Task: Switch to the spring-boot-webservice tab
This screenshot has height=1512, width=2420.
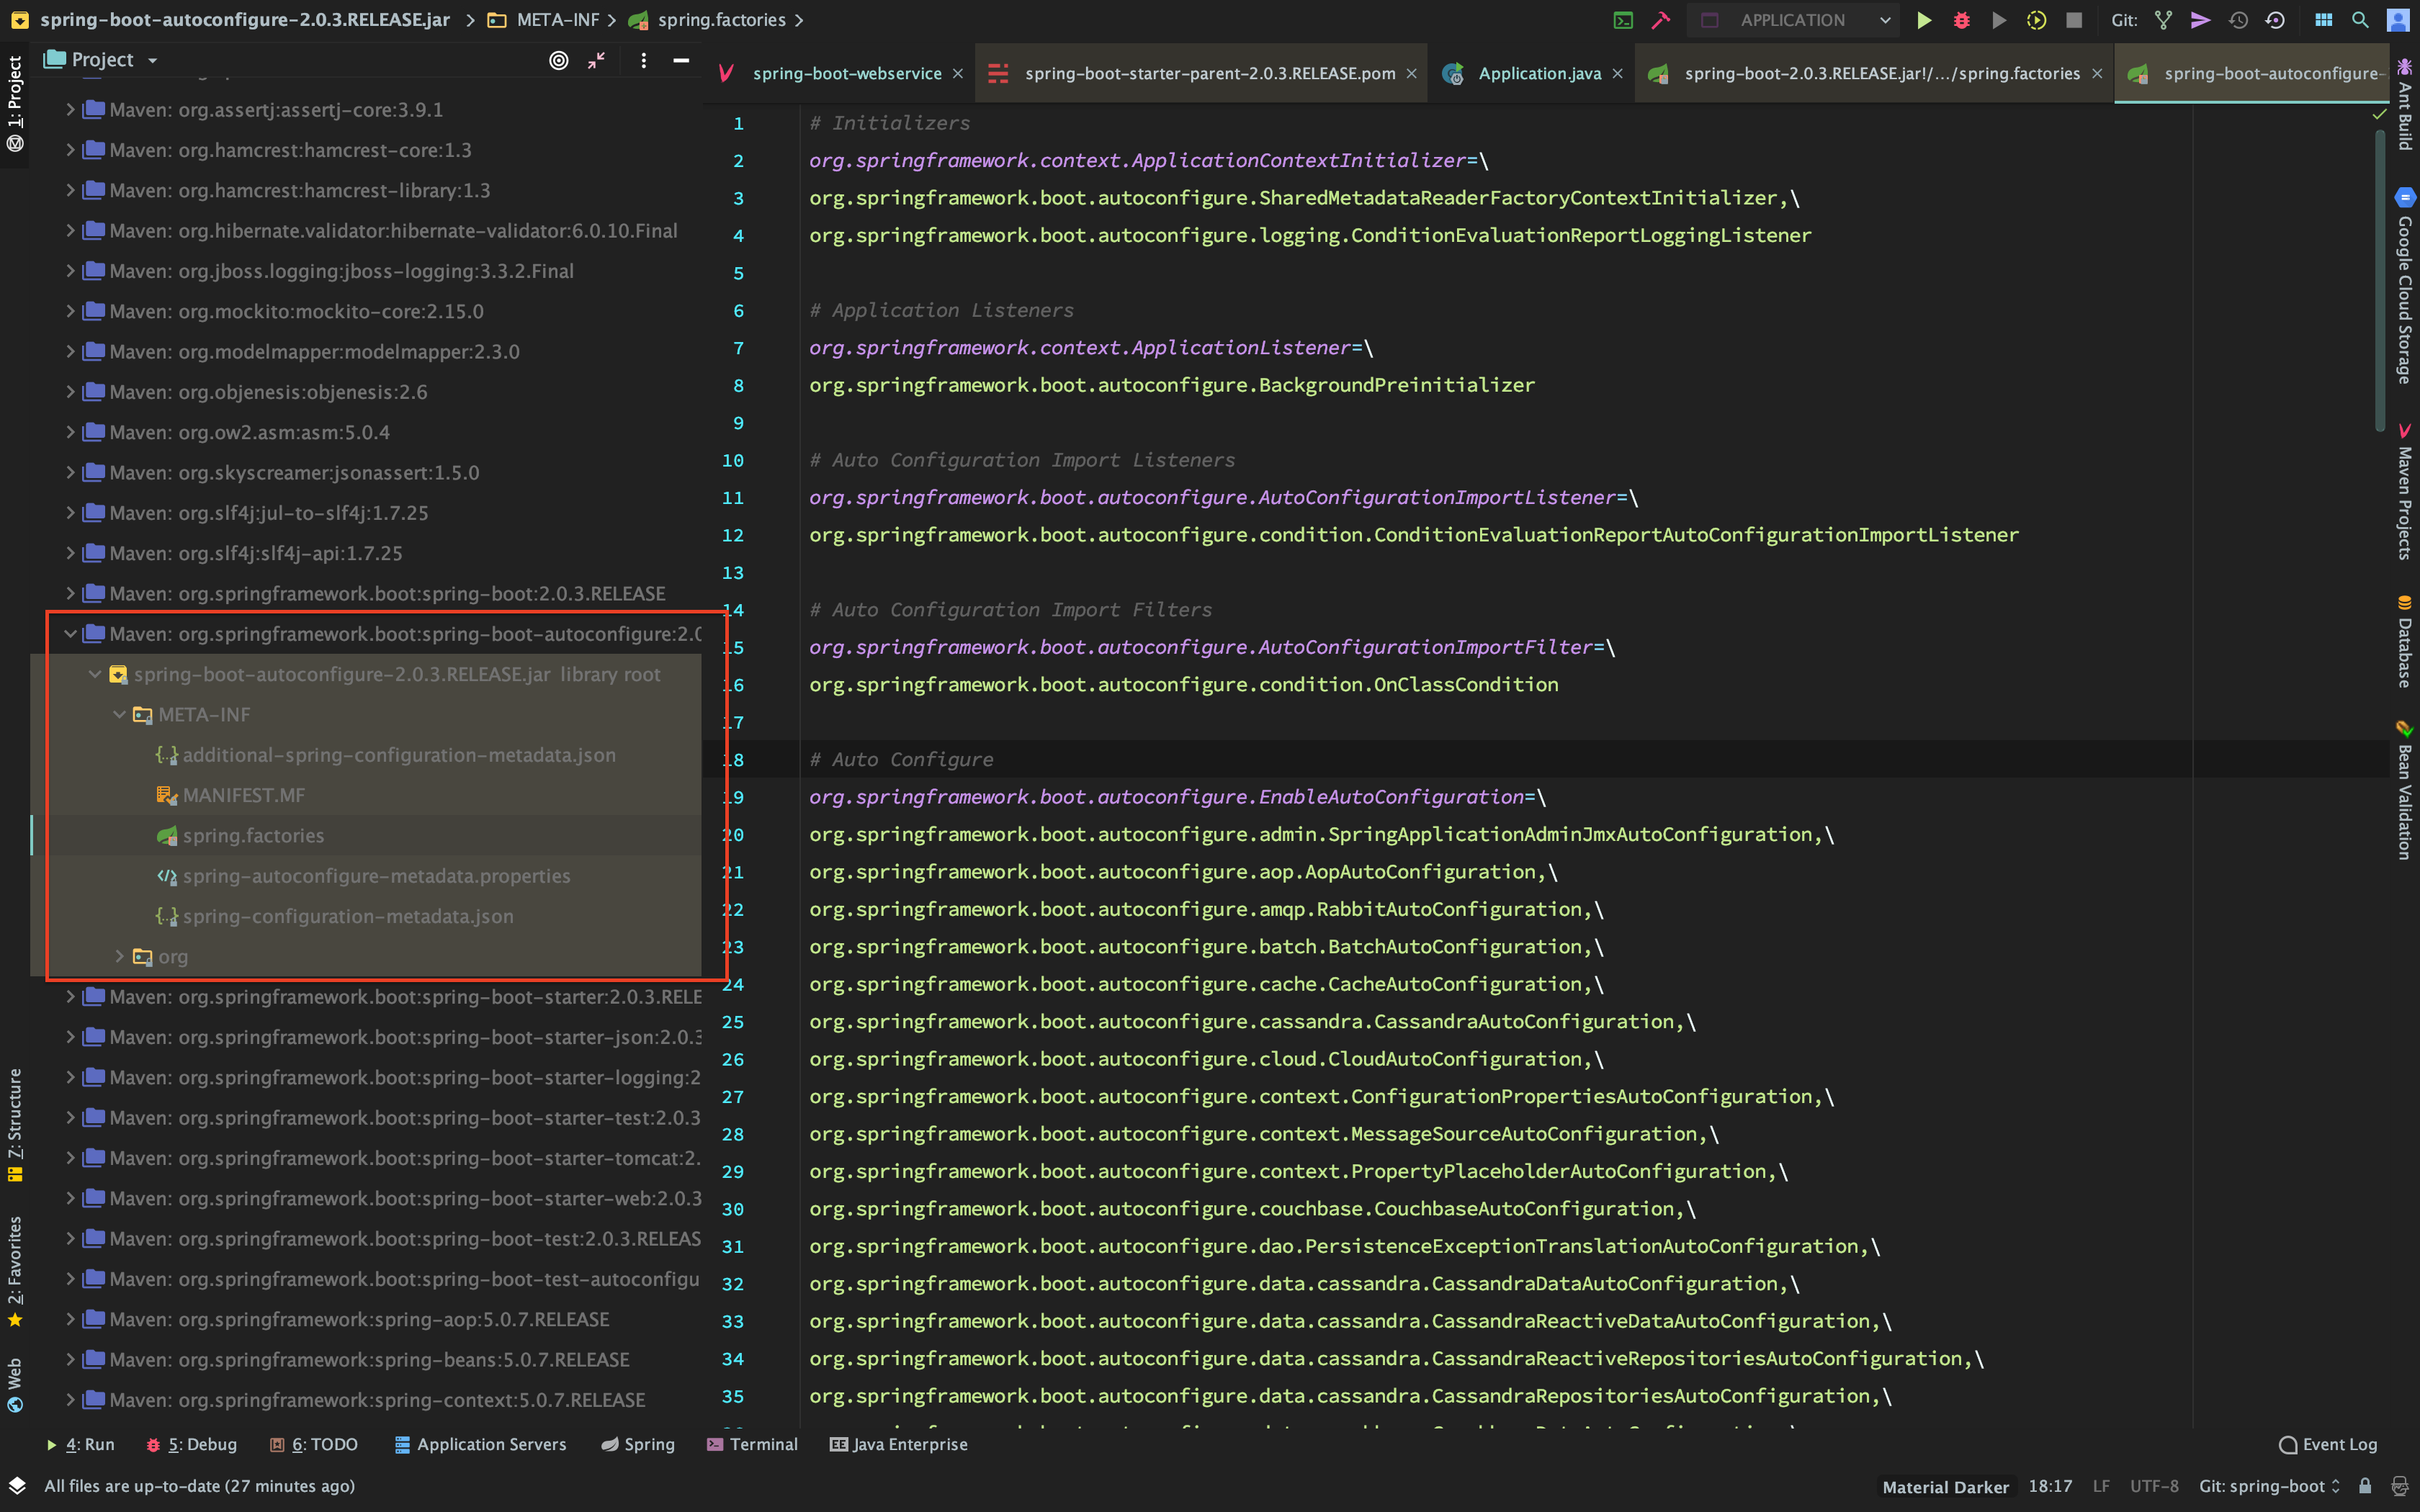Action: [846, 74]
